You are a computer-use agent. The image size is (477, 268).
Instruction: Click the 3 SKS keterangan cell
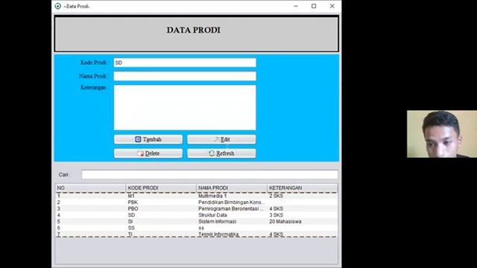pos(303,215)
